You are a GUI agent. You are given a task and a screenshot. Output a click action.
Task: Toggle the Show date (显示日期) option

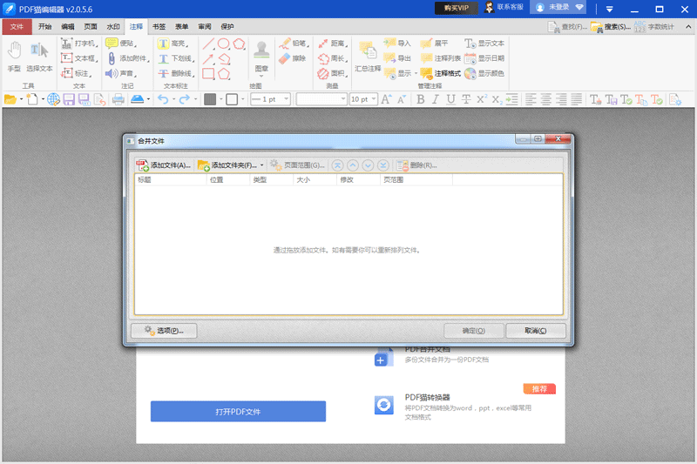point(484,58)
